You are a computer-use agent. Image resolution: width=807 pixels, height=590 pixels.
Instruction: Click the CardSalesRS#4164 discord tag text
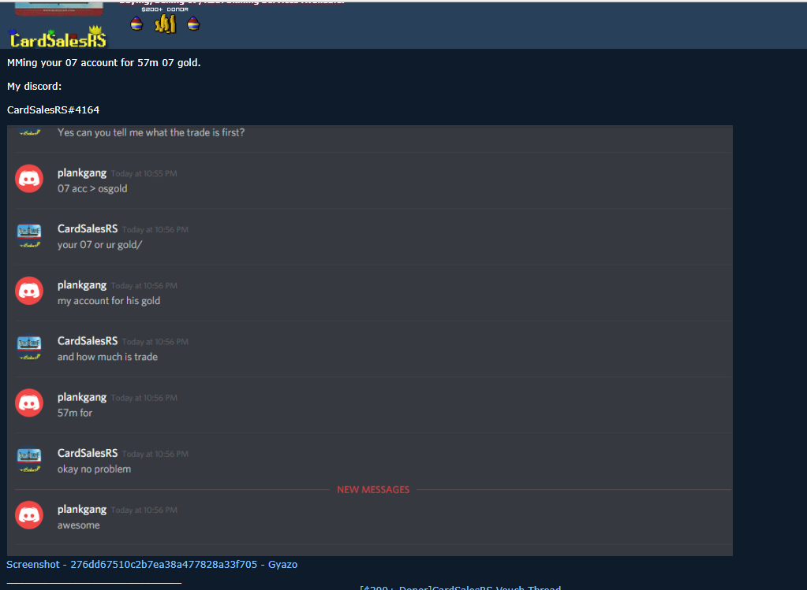(x=53, y=110)
